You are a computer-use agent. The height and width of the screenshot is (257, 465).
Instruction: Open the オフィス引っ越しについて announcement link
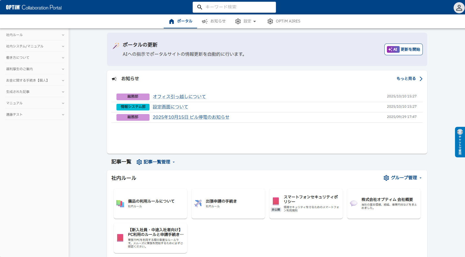click(179, 97)
